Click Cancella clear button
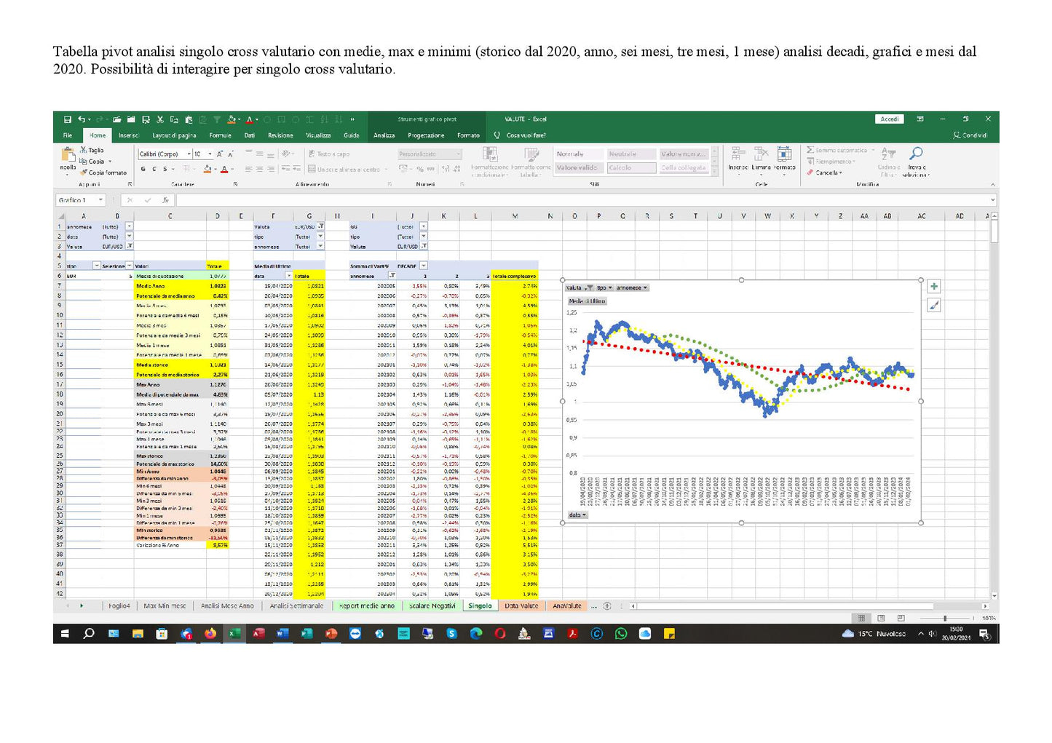The image size is (1052, 743). (824, 172)
